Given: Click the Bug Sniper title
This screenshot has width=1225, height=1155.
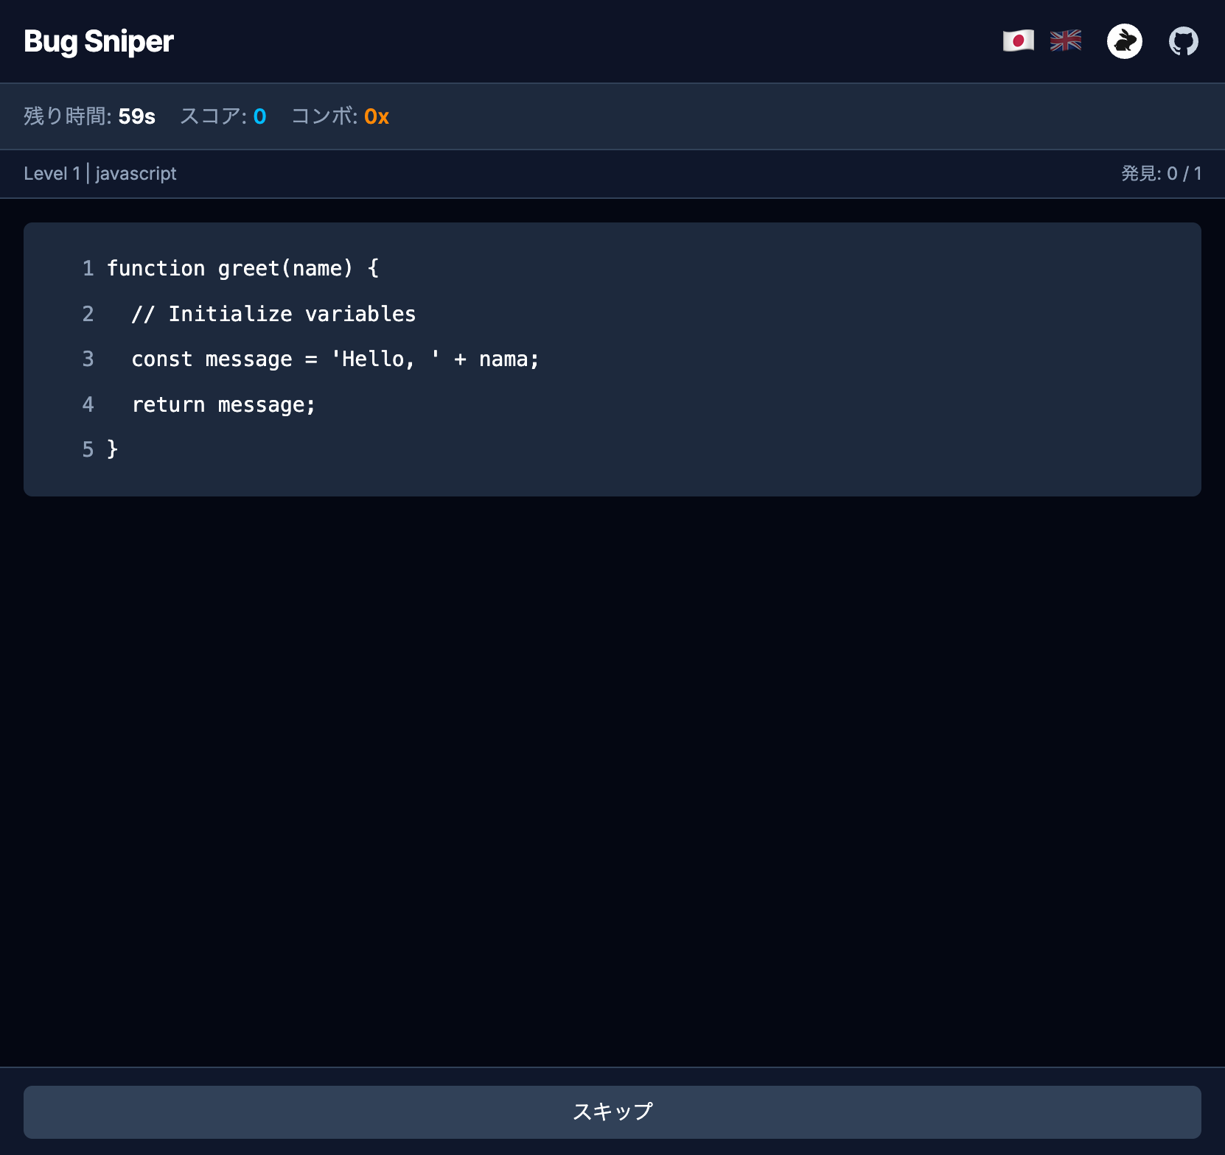Looking at the screenshot, I should pos(99,41).
